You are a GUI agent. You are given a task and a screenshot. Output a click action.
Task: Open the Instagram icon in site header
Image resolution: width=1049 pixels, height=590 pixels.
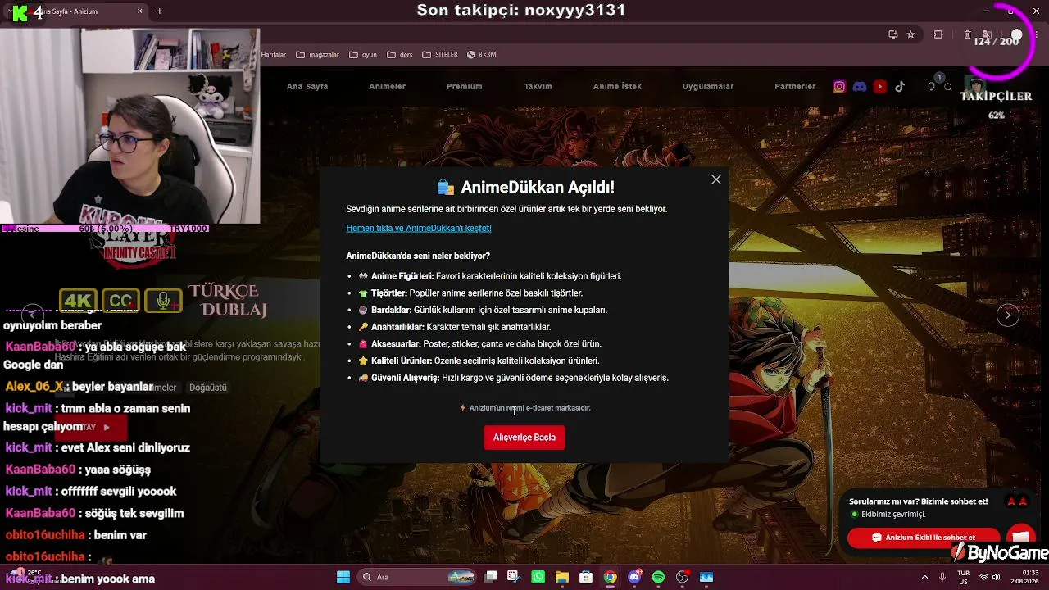point(839,87)
